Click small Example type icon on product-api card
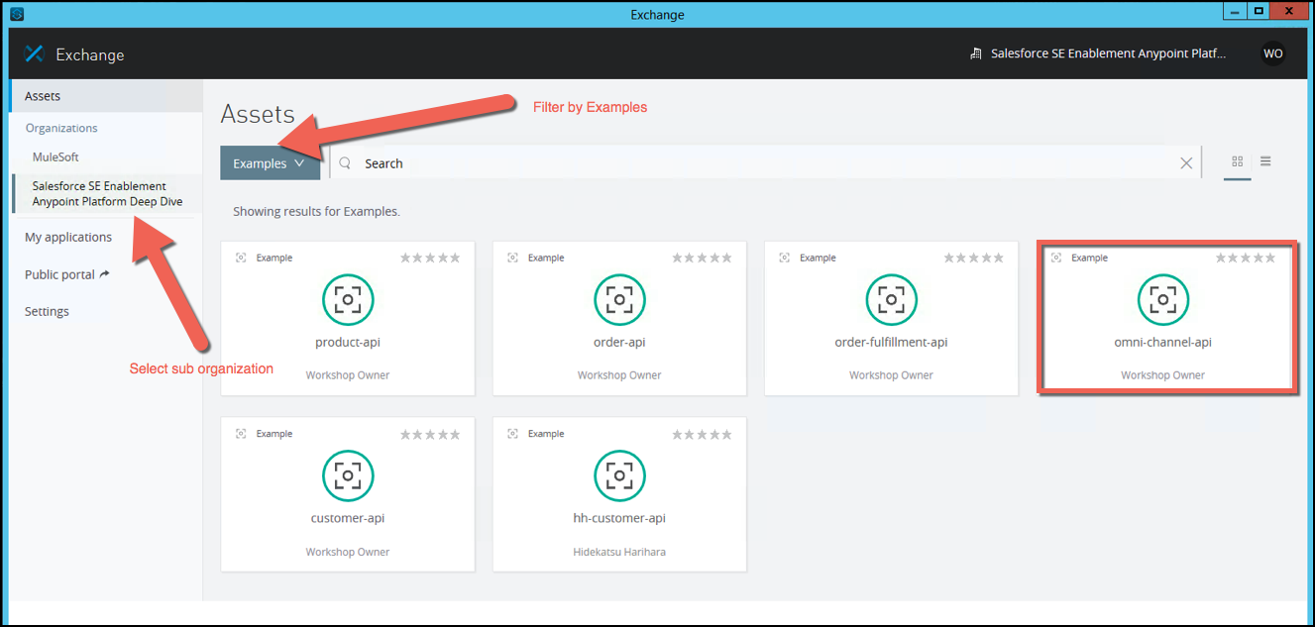The width and height of the screenshot is (1315, 627). coord(241,258)
